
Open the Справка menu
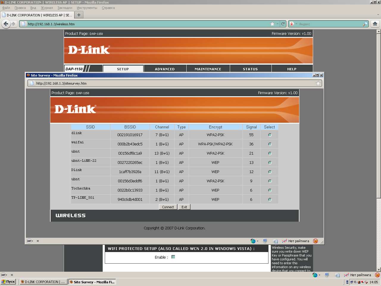click(x=108, y=8)
